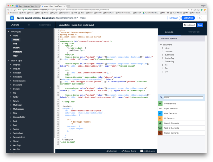This screenshot has height=162, width=213.
Task: Expand the client catalog schema
Action: [163, 48]
